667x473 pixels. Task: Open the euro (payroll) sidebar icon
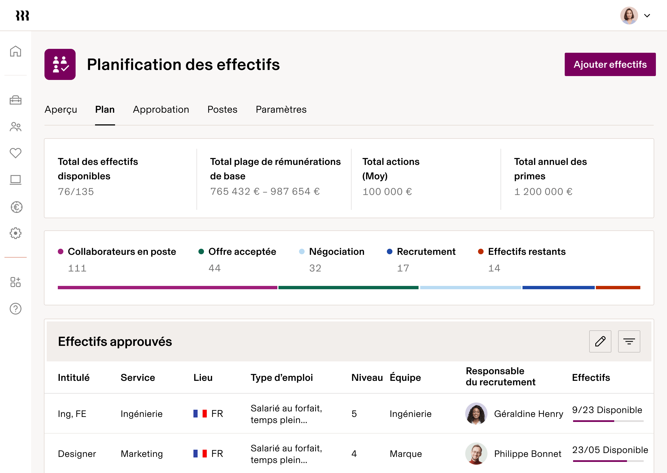tap(16, 207)
